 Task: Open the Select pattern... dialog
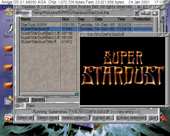(x=75, y=118)
